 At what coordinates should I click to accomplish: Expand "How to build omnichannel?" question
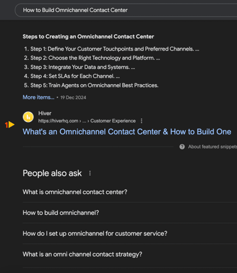(x=130, y=213)
